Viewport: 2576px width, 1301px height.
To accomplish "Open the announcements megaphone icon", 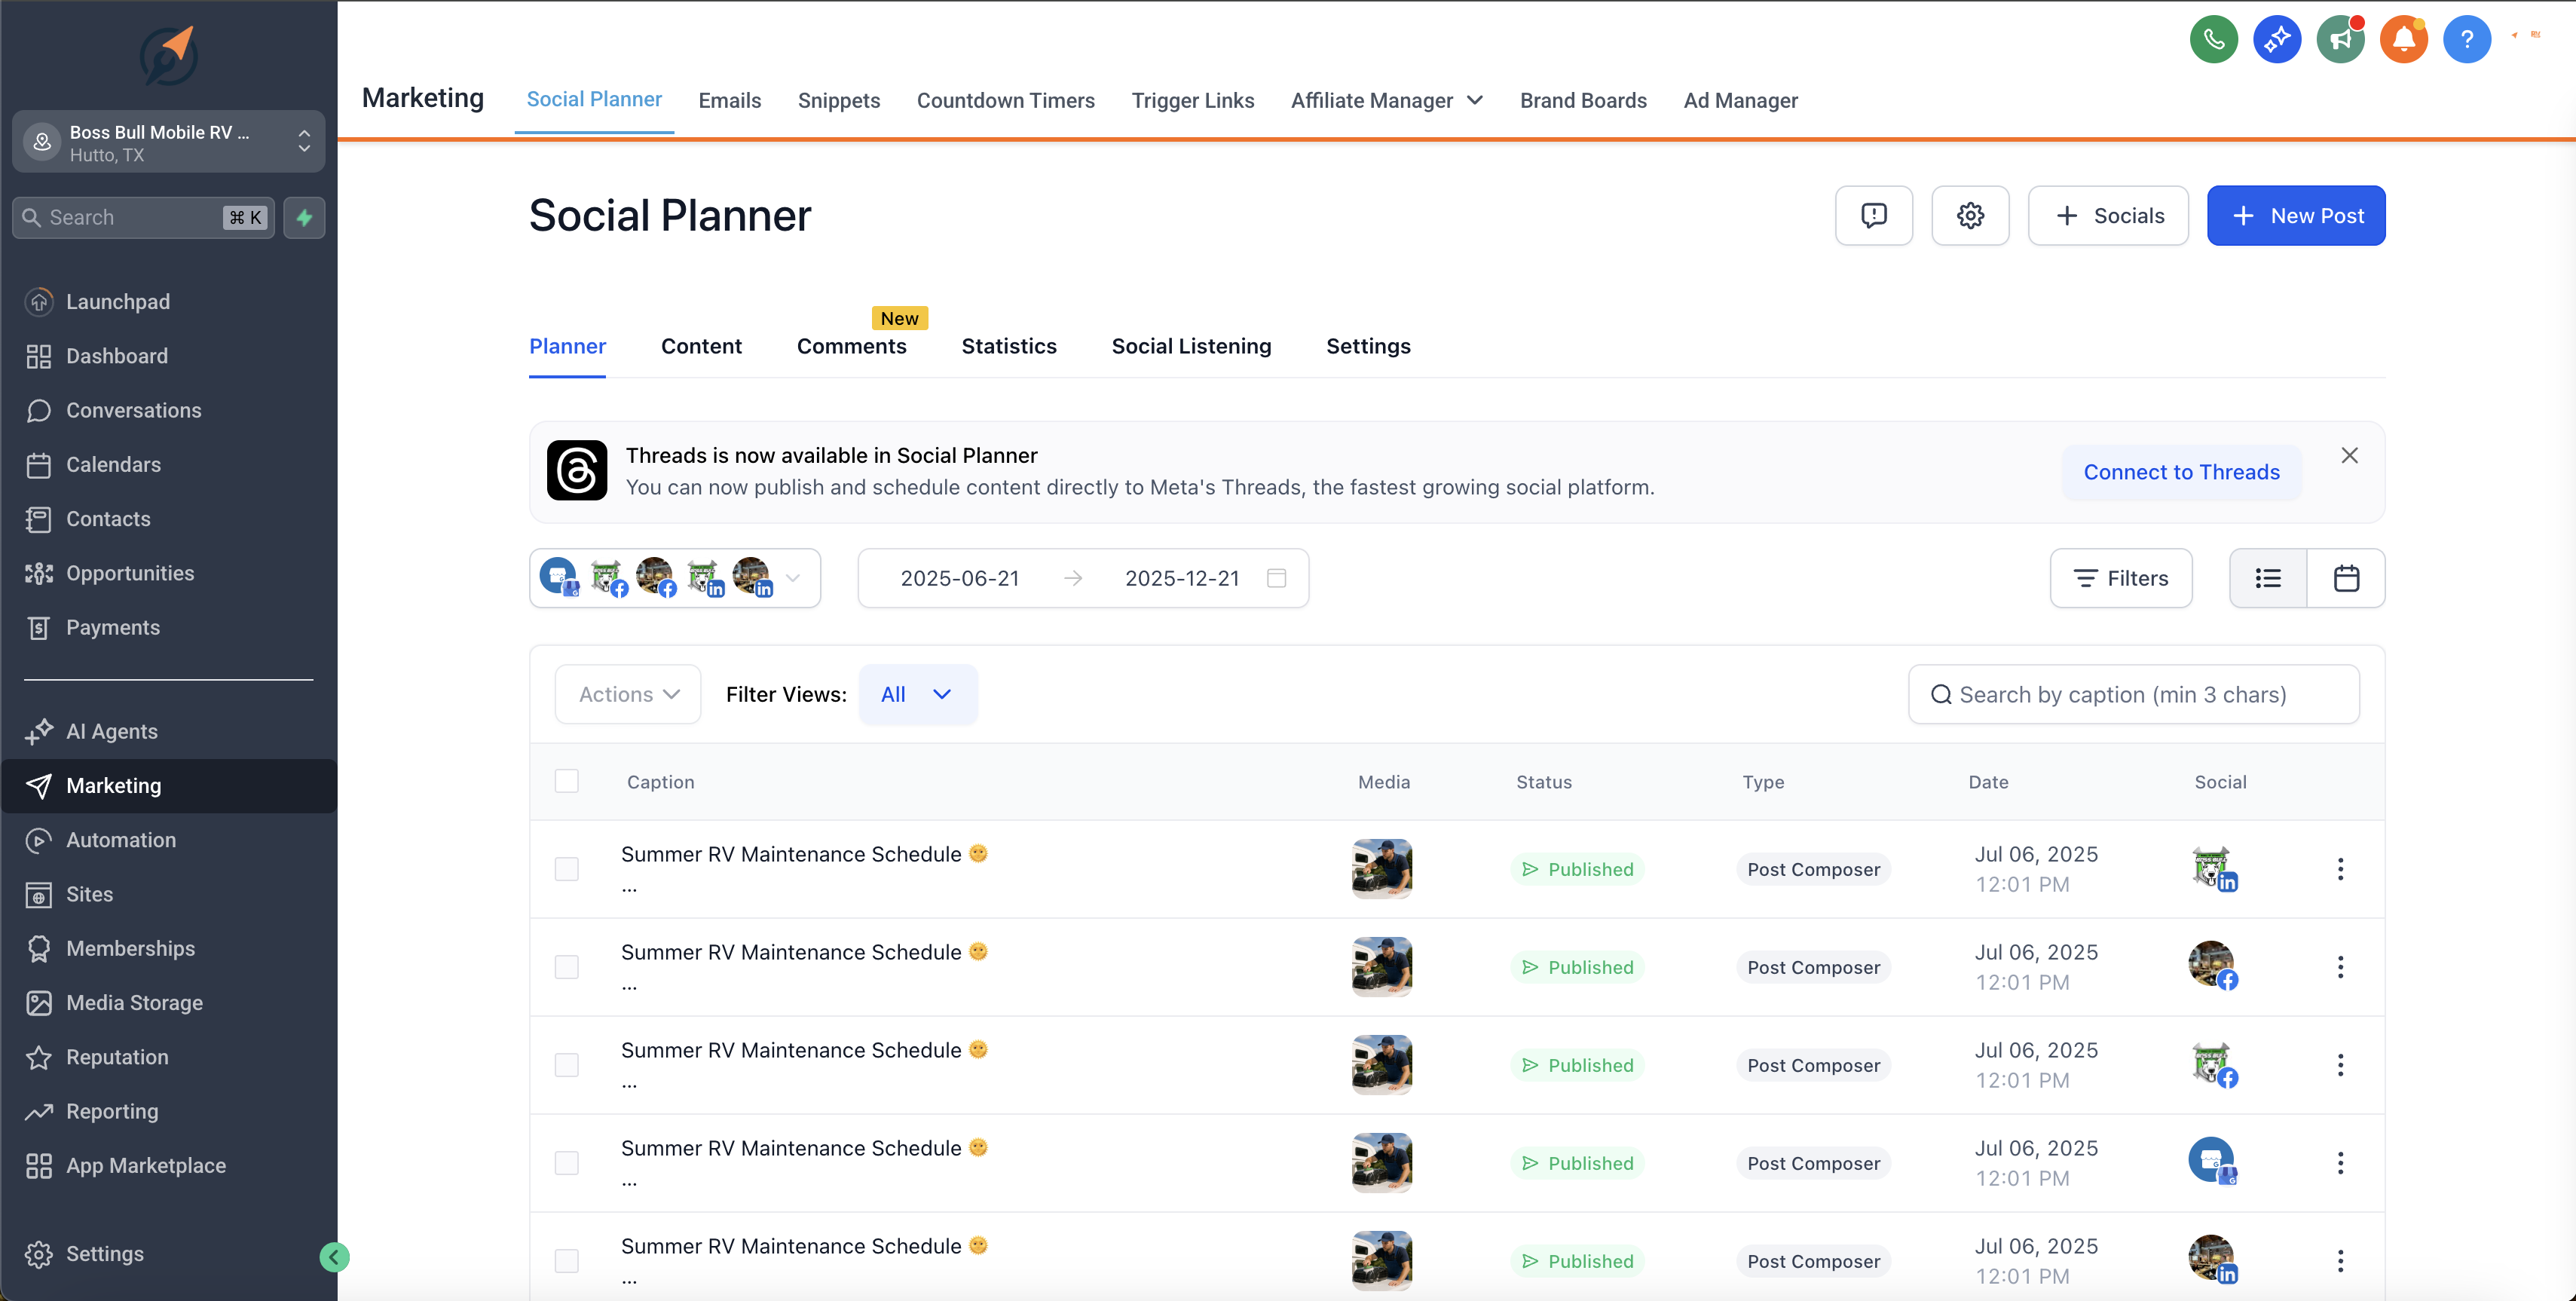I will tap(2341, 39).
